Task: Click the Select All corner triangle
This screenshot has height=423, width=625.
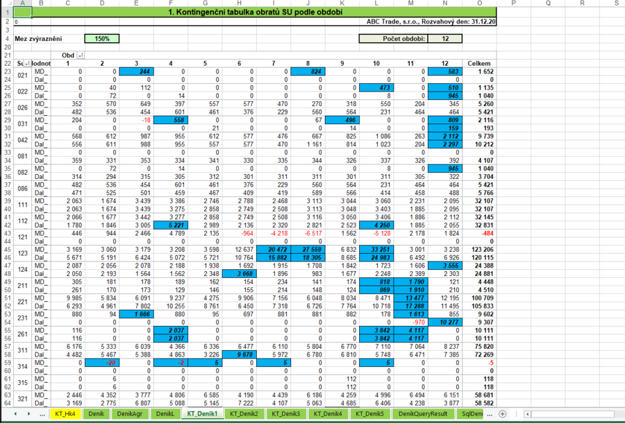Action: click(7, 3)
